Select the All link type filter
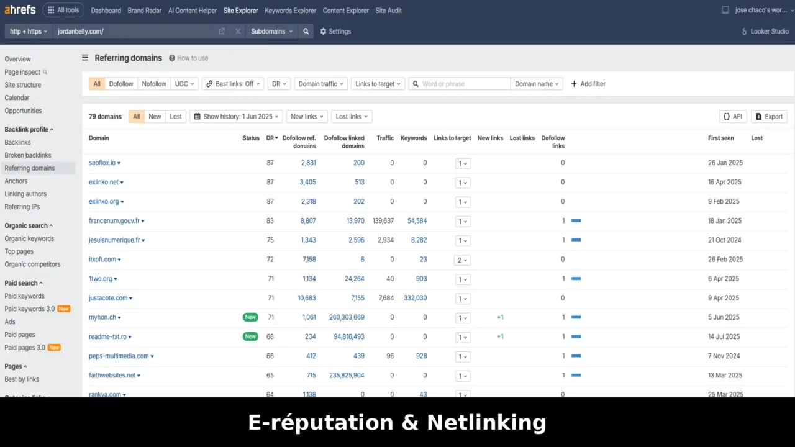Viewport: 795px width, 447px height. coord(97,84)
